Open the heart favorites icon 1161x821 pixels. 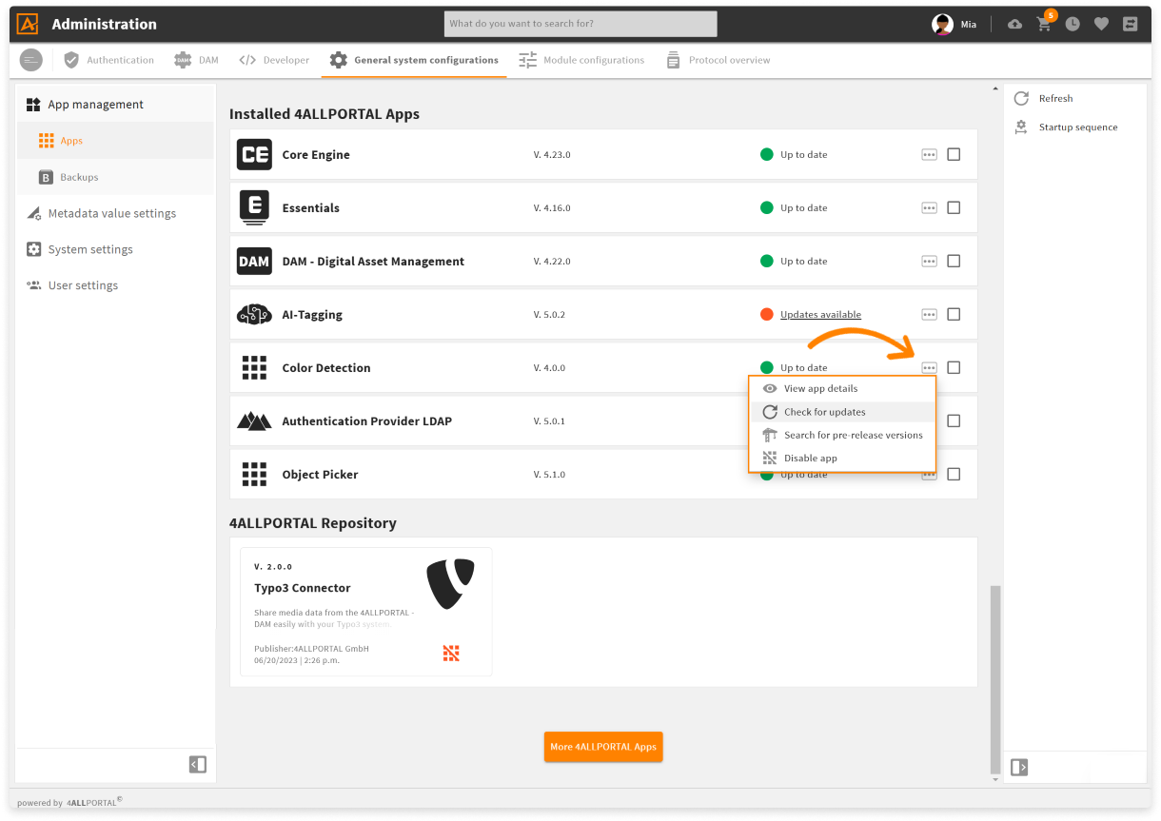pos(1101,25)
